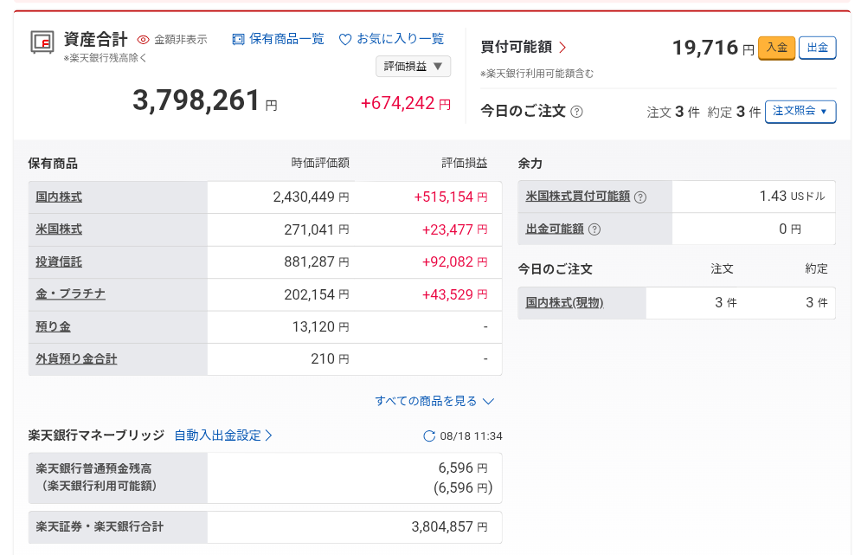861x555 pixels.
Task: Click 投資信託 valuation 881,287
Action: [x=309, y=261]
